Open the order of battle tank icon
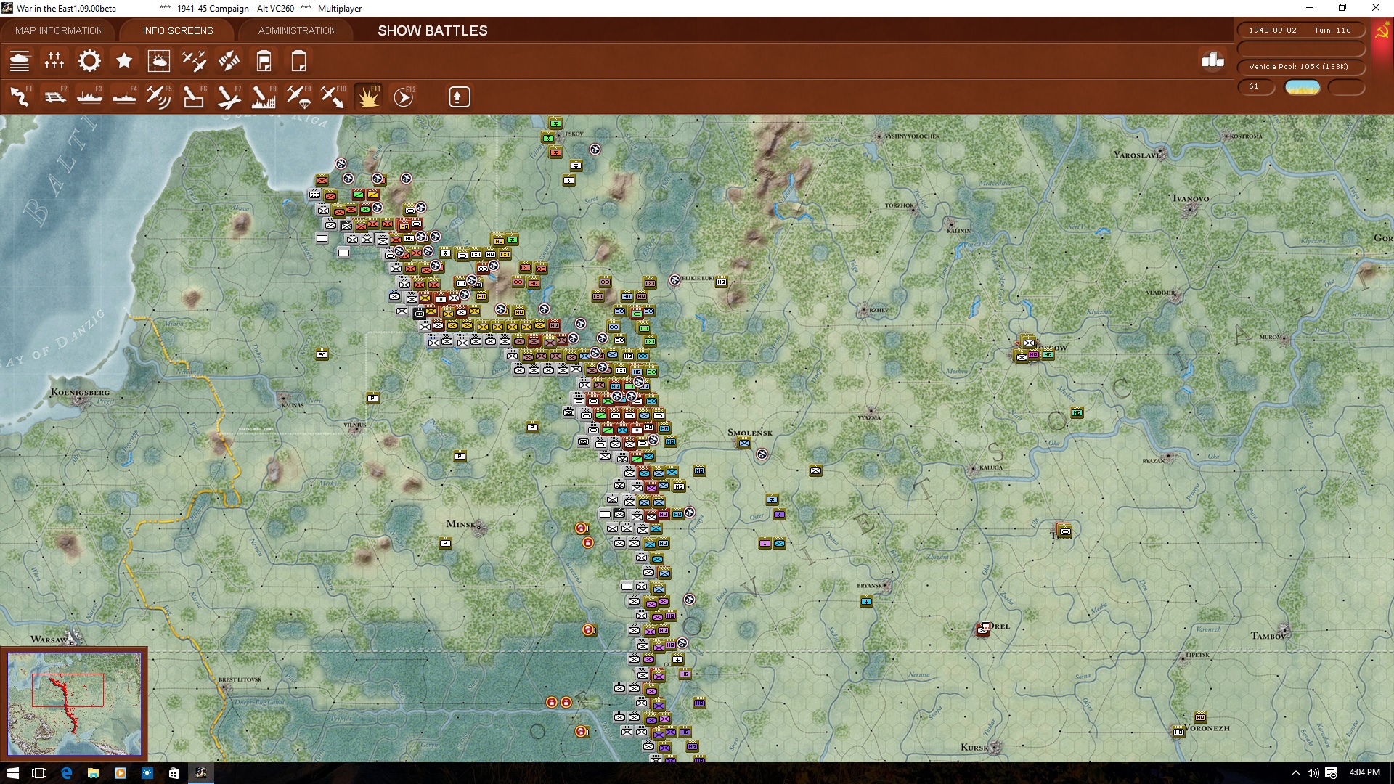The height and width of the screenshot is (784, 1394). coord(20,61)
